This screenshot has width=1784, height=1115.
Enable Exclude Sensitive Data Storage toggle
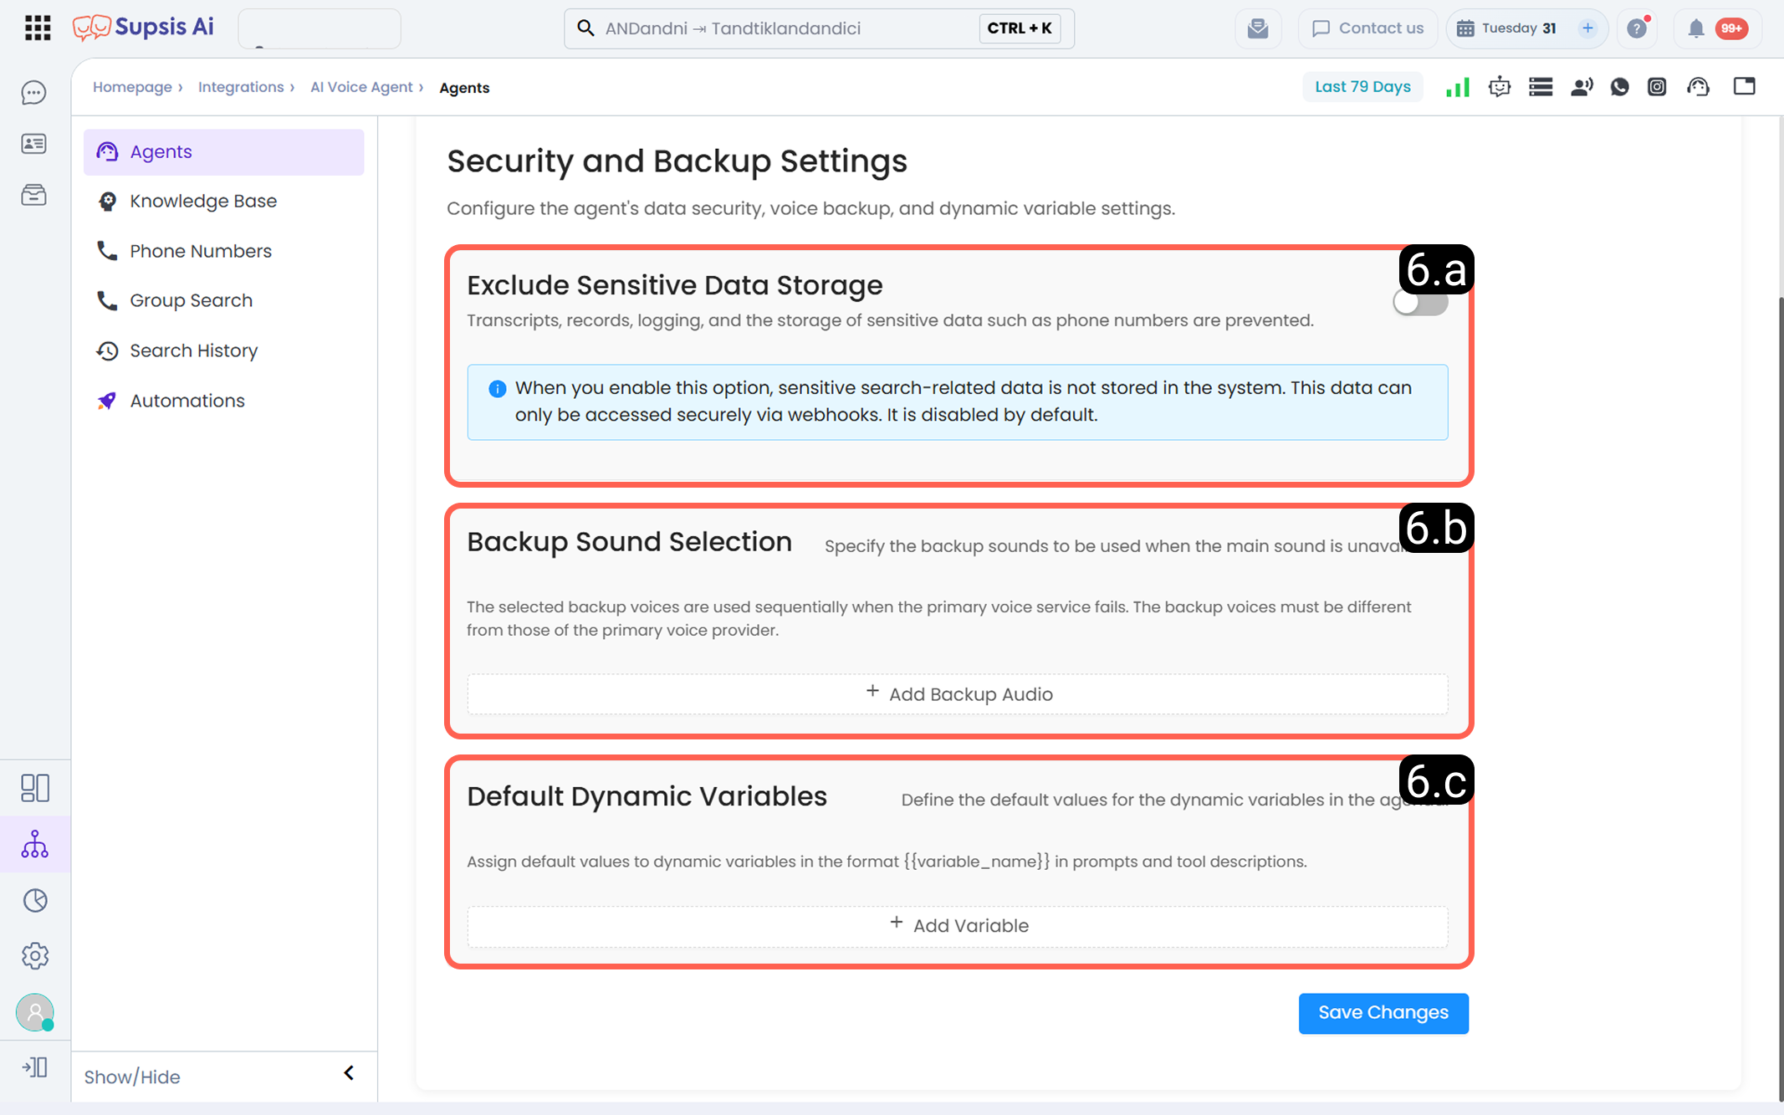coord(1420,303)
